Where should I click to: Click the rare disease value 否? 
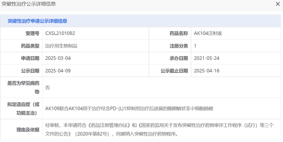pyautogui.click(x=48, y=87)
